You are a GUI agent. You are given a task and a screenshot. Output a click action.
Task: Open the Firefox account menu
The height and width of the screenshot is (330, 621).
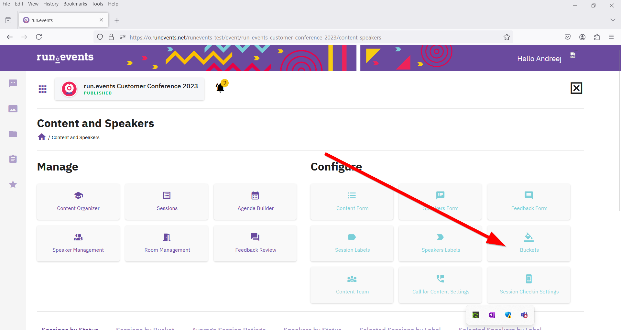click(583, 37)
